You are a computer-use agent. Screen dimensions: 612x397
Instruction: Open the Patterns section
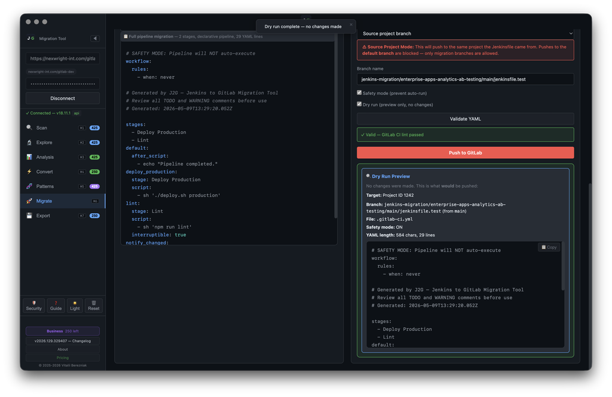coord(63,186)
